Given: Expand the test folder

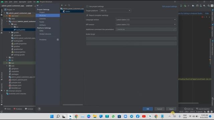Looking at the screenshot, I should pyautogui.click(x=7, y=63).
